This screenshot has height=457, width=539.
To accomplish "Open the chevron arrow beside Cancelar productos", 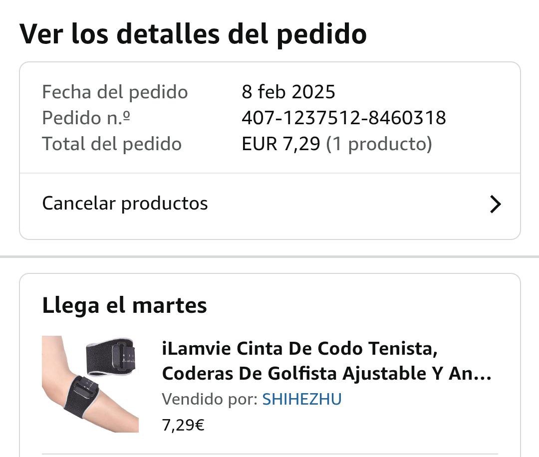I will tap(495, 204).
